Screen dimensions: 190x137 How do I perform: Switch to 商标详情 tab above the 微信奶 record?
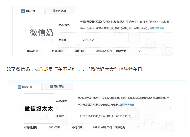coord(28,11)
